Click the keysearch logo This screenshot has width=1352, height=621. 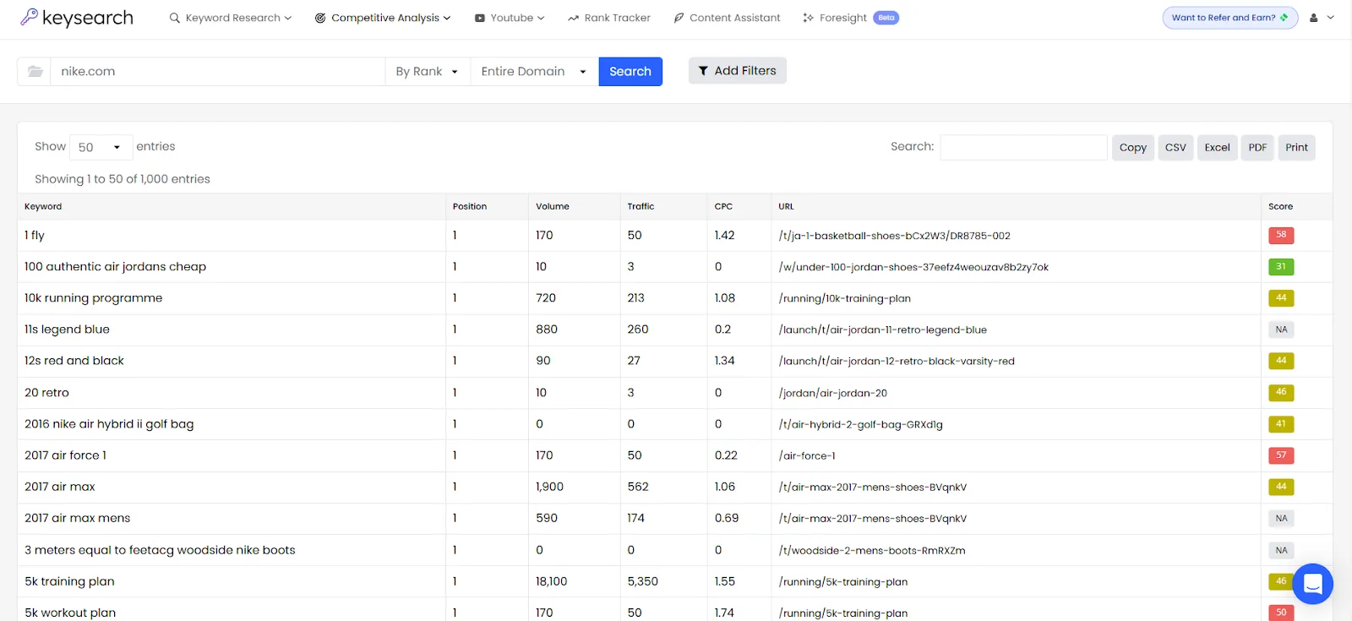coord(77,18)
